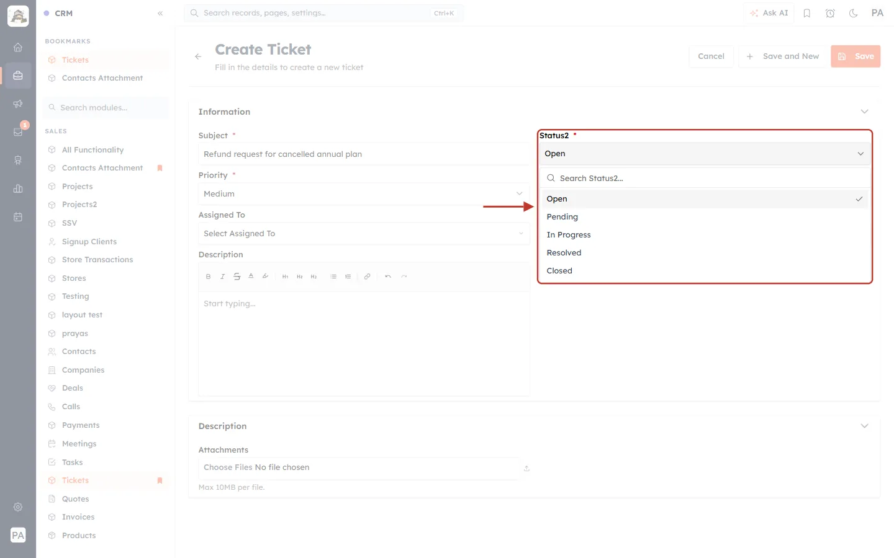894x558 pixels.
Task: Apply strikethrough in the description editor
Action: (x=237, y=277)
